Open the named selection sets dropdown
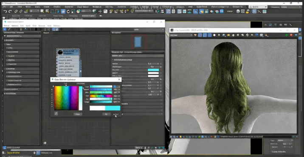This screenshot has width=304, height=157. pos(144,11)
